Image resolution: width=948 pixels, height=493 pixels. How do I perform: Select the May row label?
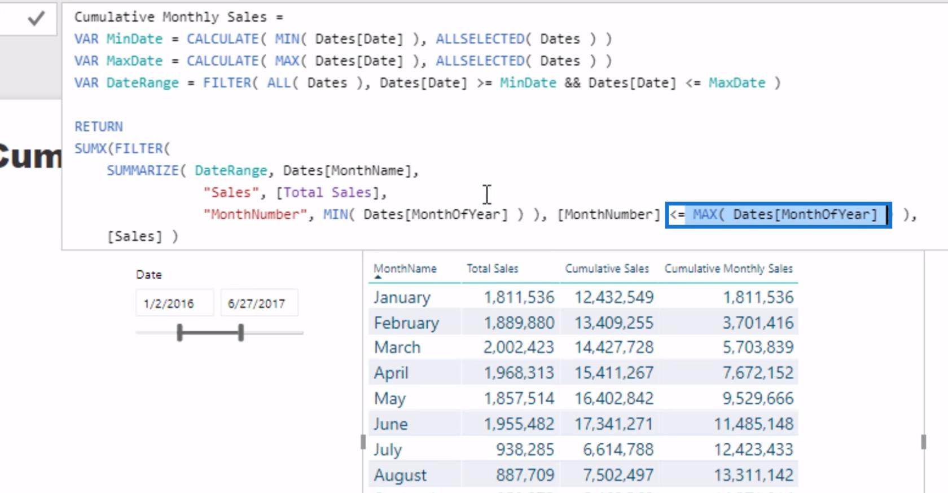390,399
